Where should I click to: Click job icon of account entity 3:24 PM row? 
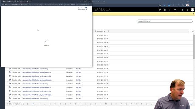pyautogui.click(x=10, y=69)
